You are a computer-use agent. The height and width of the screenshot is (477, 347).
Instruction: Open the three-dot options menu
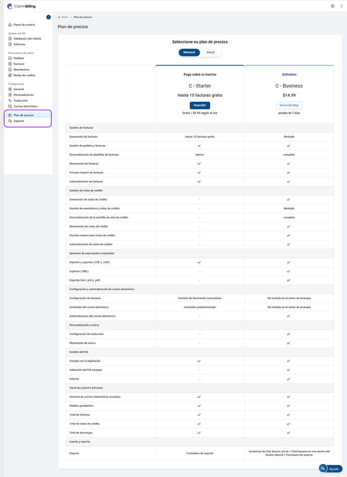[341, 7]
